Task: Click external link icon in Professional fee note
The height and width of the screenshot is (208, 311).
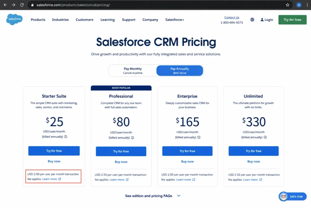Action: pyautogui.click(x=127, y=180)
